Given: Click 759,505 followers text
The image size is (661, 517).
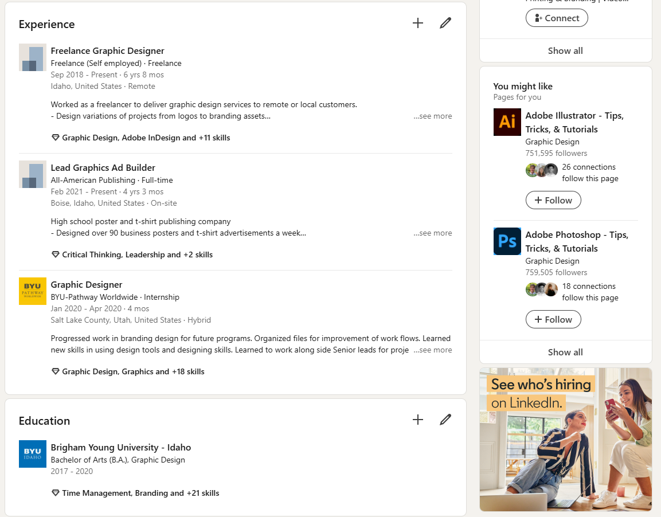Looking at the screenshot, I should point(556,273).
